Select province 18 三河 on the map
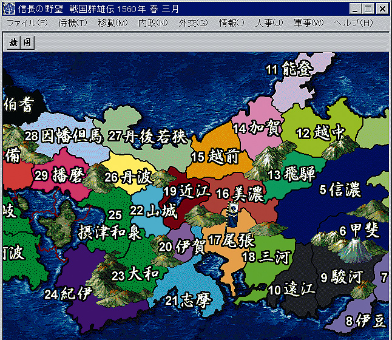The image size is (392, 340). tap(266, 257)
